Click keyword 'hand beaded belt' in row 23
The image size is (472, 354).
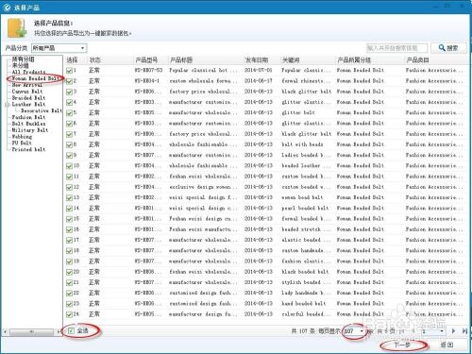click(303, 304)
